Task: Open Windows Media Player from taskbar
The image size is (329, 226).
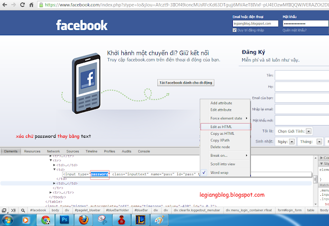Action: (x=26, y=220)
